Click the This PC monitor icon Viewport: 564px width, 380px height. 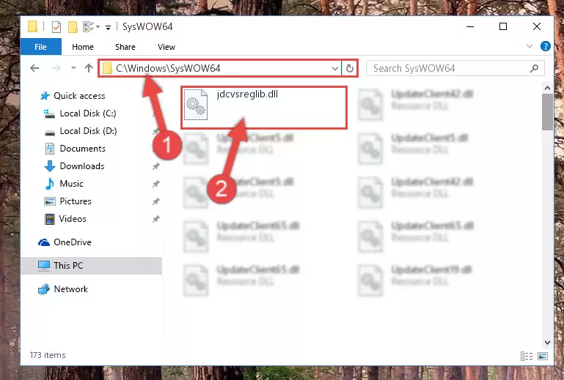[44, 266]
